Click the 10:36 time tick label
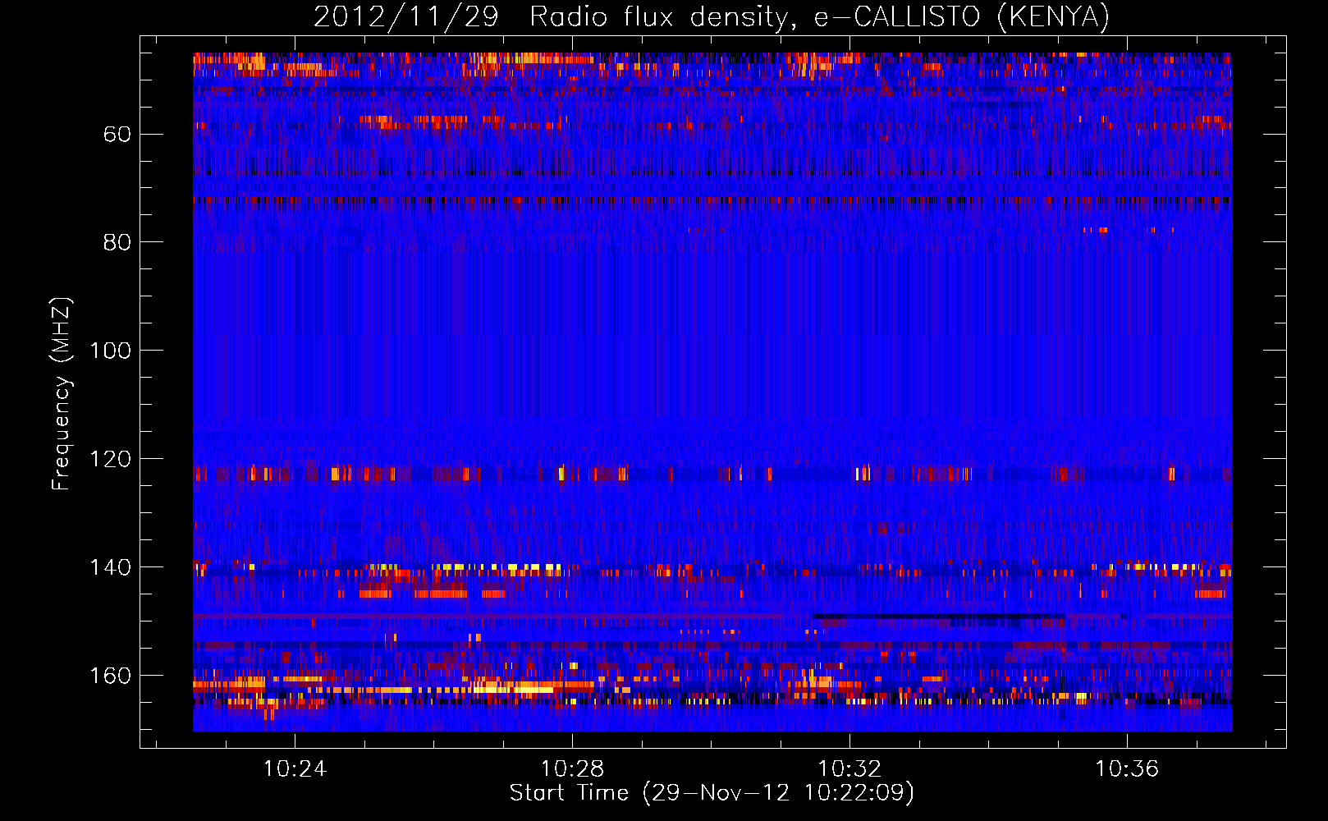The height and width of the screenshot is (821, 1328). (1127, 768)
